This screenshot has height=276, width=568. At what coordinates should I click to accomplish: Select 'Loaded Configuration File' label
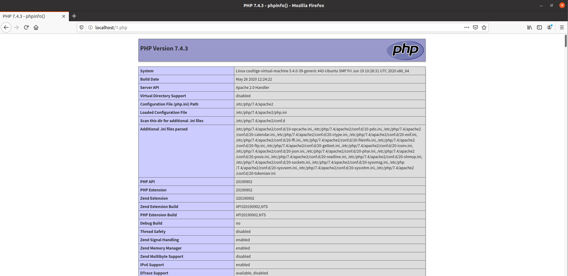point(164,112)
